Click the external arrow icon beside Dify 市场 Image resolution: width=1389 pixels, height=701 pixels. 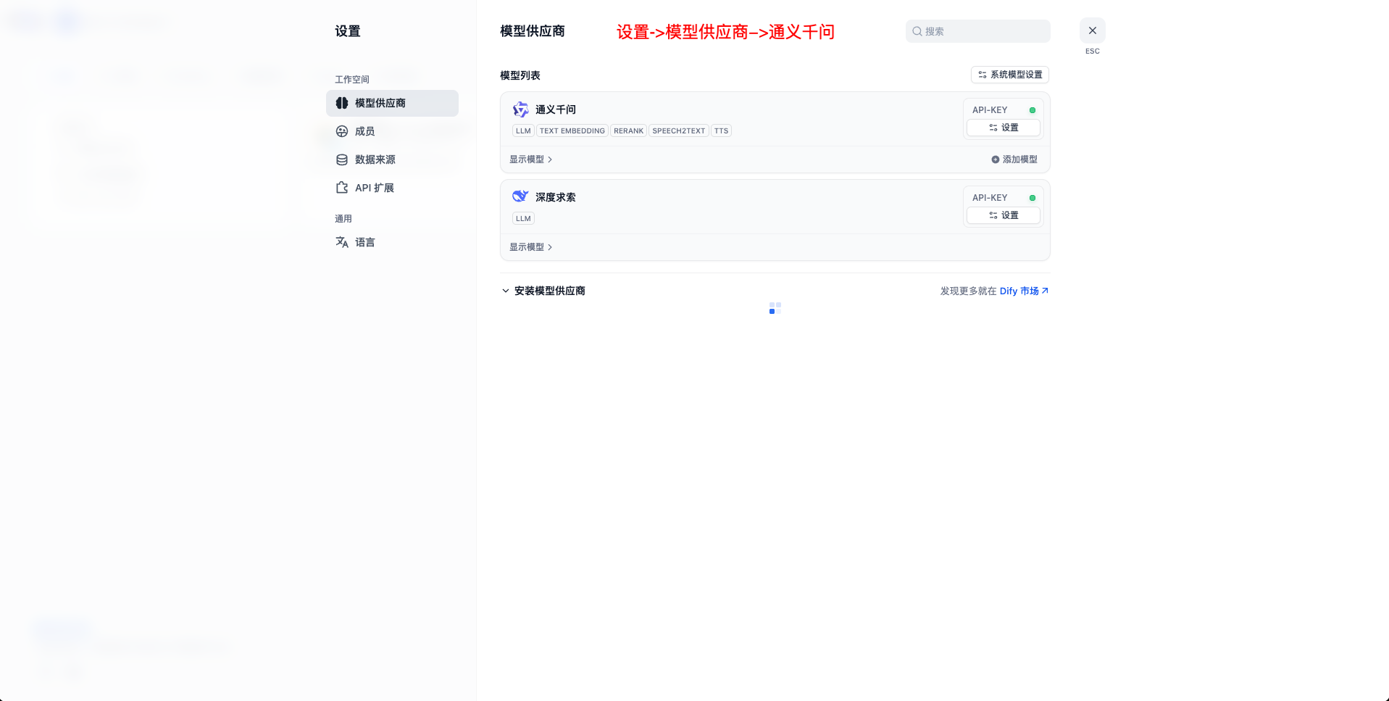[1045, 291]
